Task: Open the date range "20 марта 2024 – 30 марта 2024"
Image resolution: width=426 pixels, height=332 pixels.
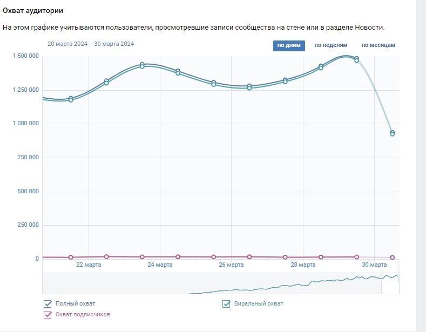Action: pyautogui.click(x=91, y=44)
